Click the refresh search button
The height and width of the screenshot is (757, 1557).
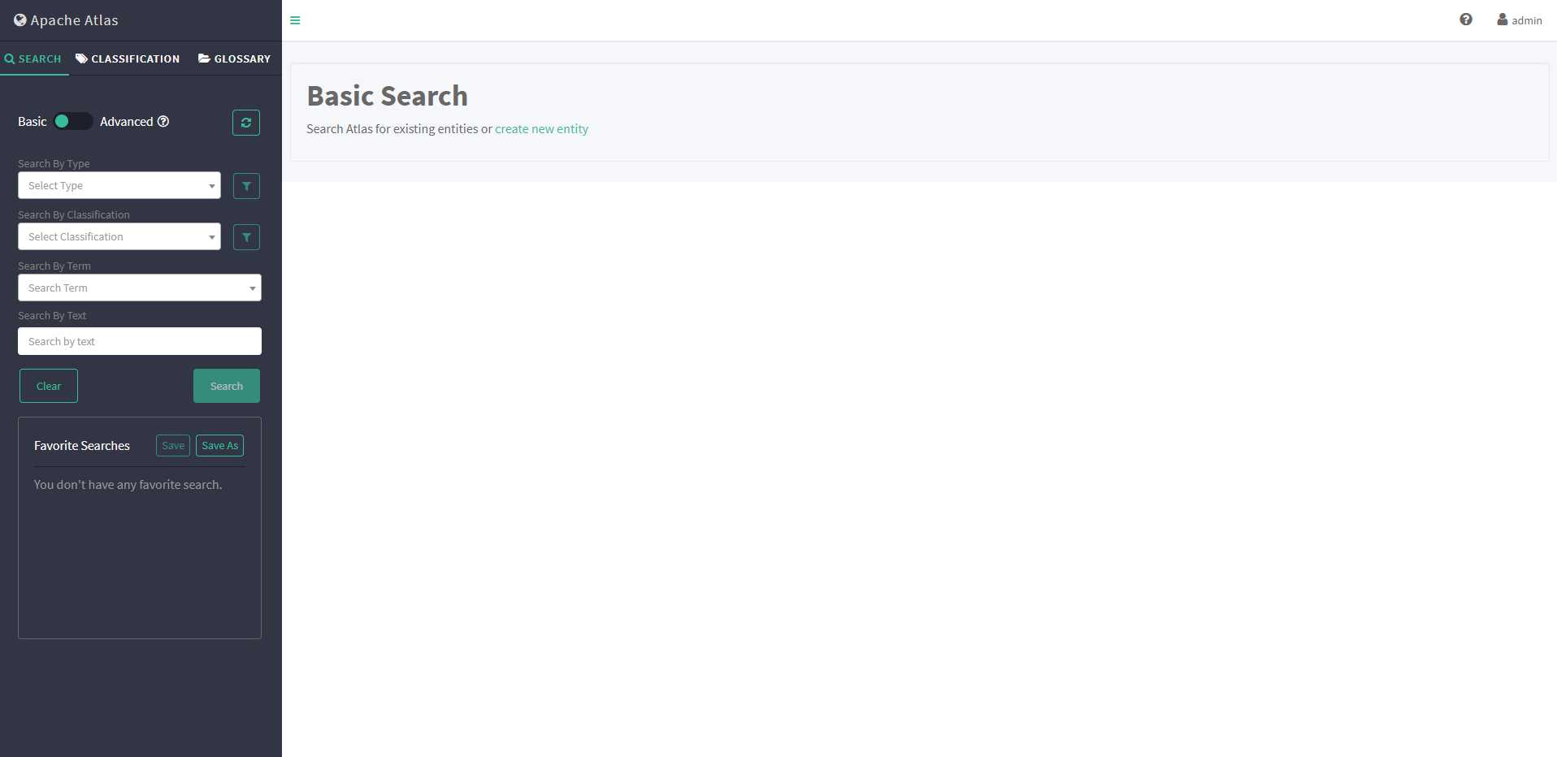pos(246,123)
